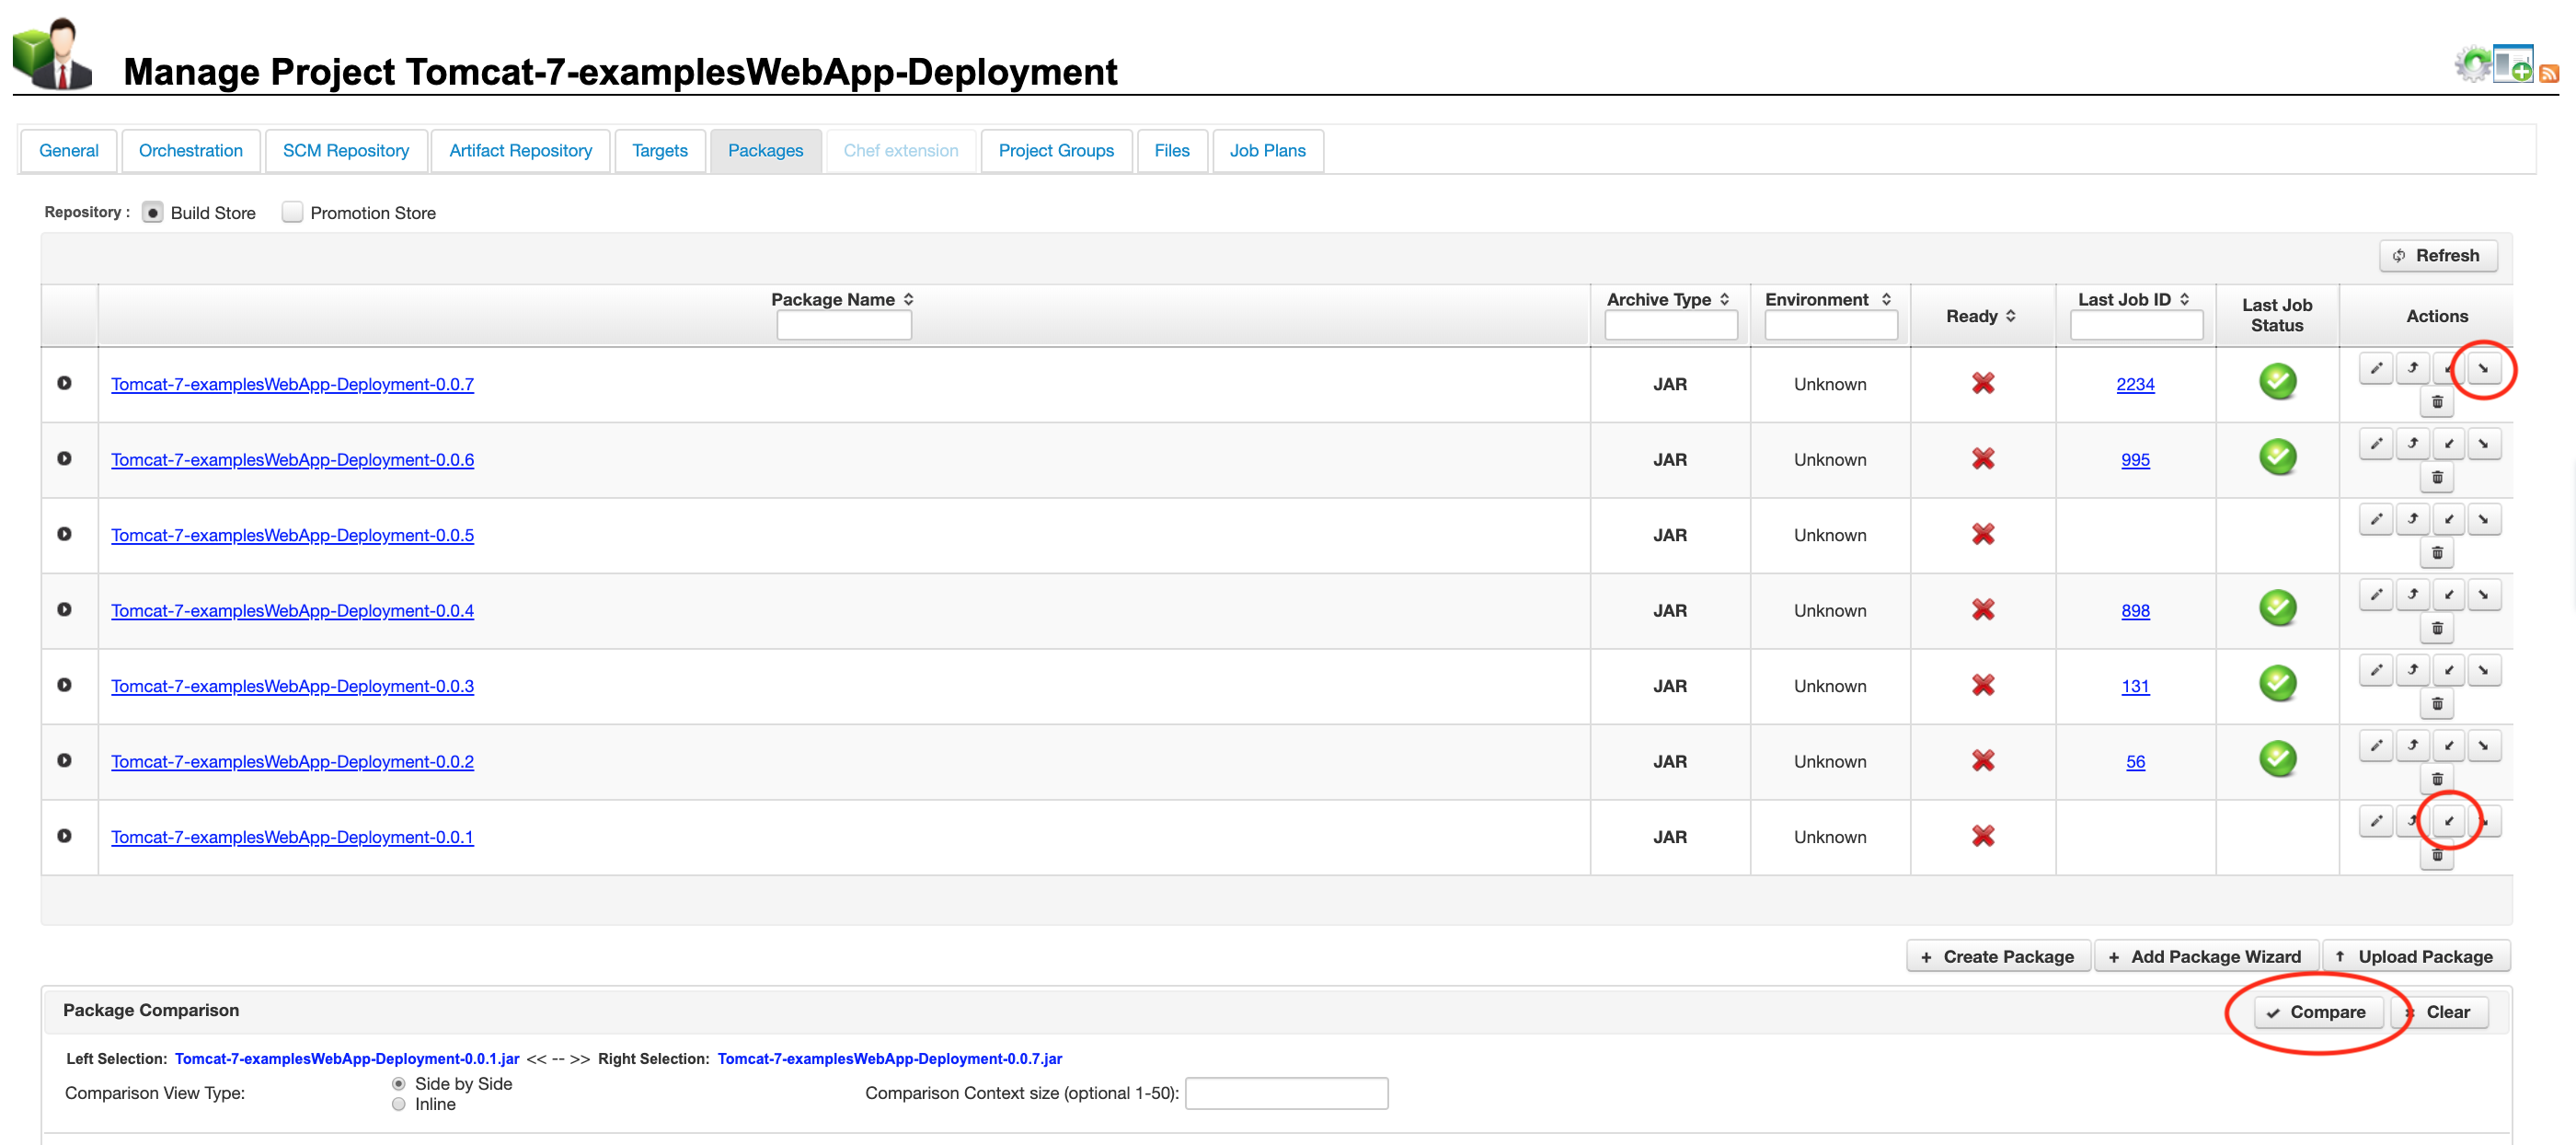The width and height of the screenshot is (2576, 1145).
Task: Edit package 0.0.6 with the pencil icon
Action: click(x=2376, y=444)
